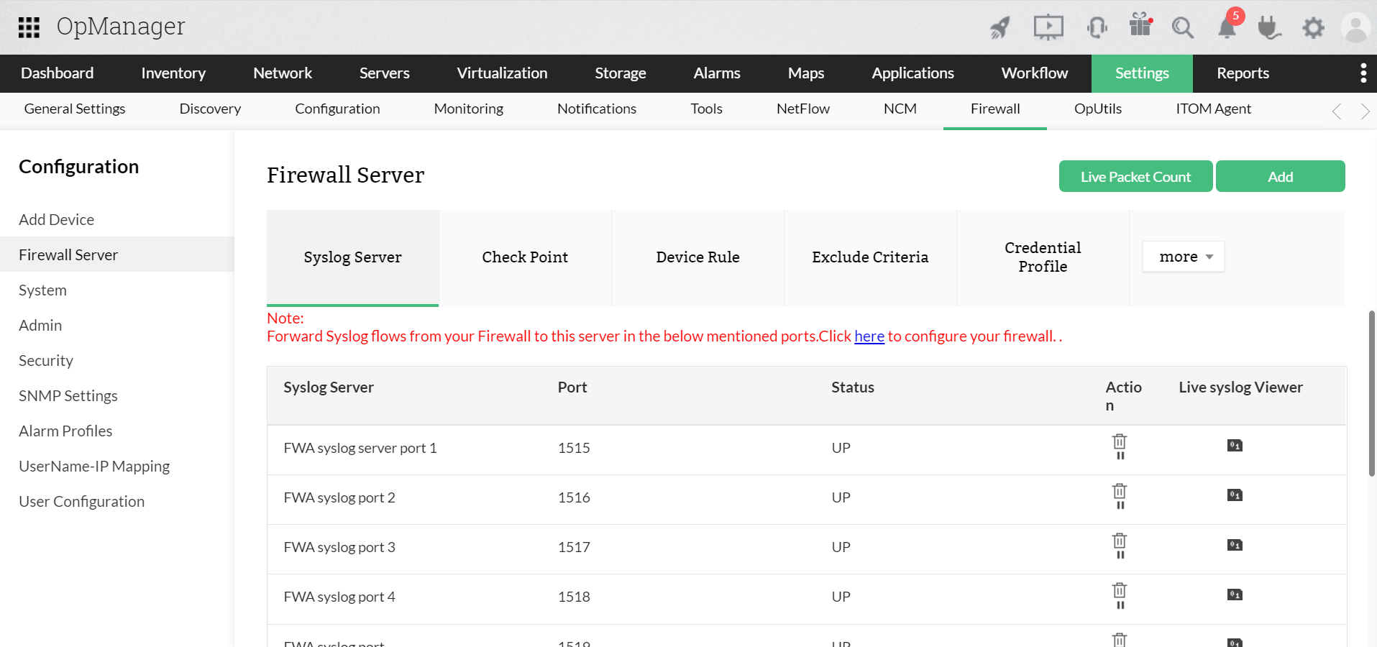Pause FWA syslog port 2
This screenshot has width=1377, height=647.
[1120, 505]
